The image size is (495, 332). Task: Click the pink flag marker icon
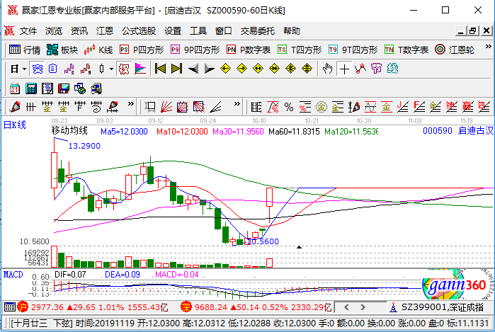click(140, 69)
